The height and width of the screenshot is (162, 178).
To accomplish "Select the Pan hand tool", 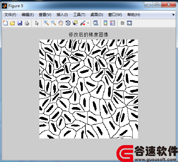I will tap(61, 23).
